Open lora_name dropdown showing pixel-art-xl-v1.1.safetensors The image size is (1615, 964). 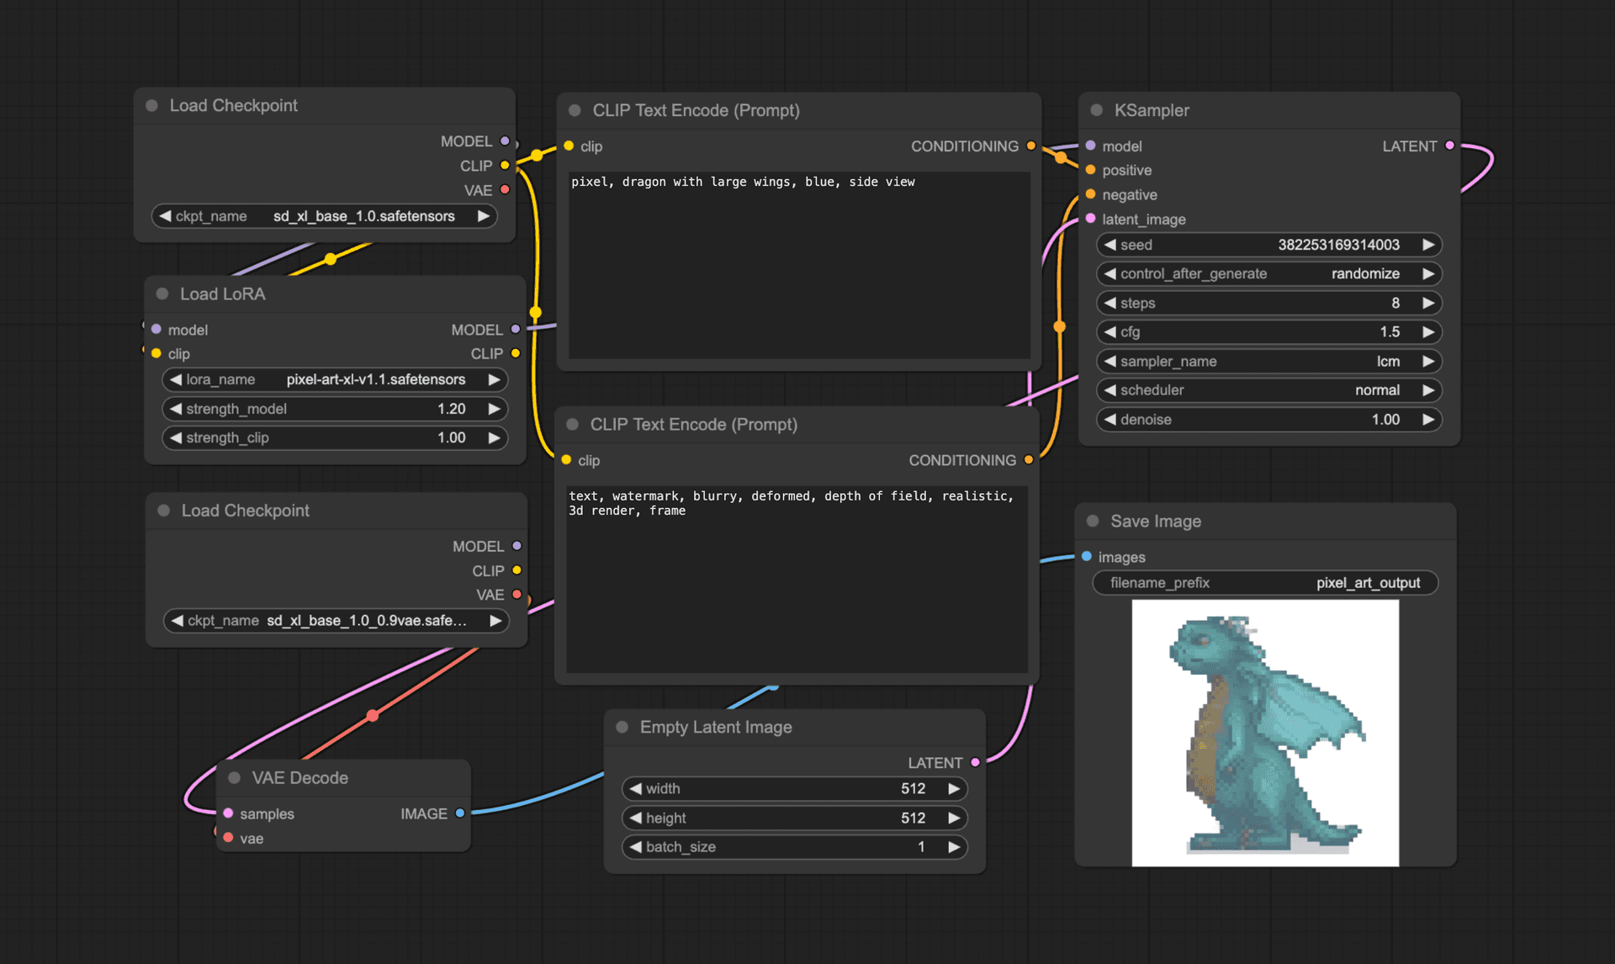pyautogui.click(x=335, y=379)
